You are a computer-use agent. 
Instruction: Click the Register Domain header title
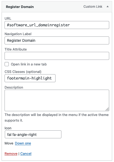[x=20, y=7]
